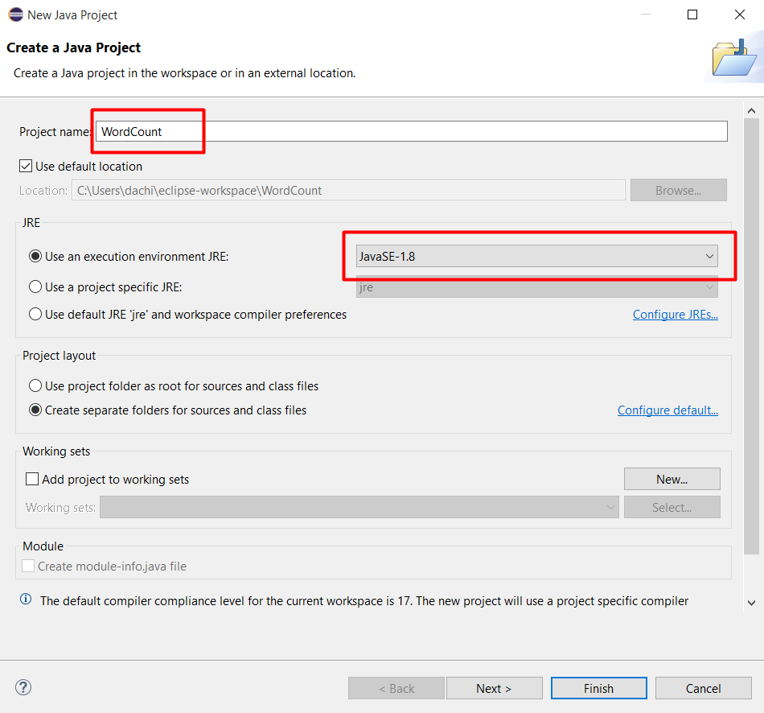Click the help question mark icon

[23, 687]
